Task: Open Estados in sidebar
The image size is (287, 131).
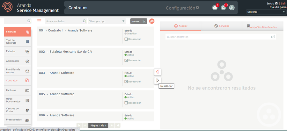Action: click(x=18, y=51)
